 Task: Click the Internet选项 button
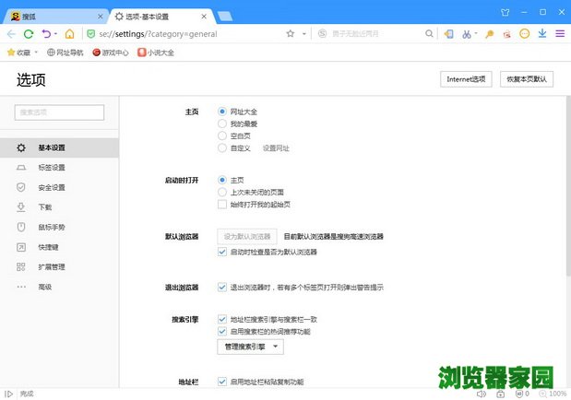coord(466,79)
